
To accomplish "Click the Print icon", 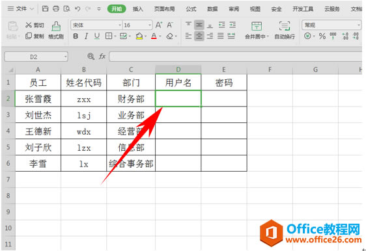I will point(56,9).
